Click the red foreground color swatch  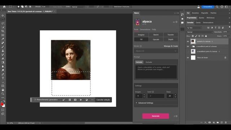point(2,104)
